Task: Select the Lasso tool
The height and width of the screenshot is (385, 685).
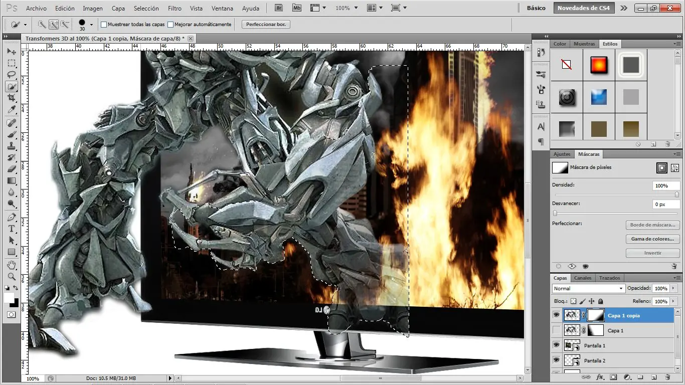Action: pos(11,75)
